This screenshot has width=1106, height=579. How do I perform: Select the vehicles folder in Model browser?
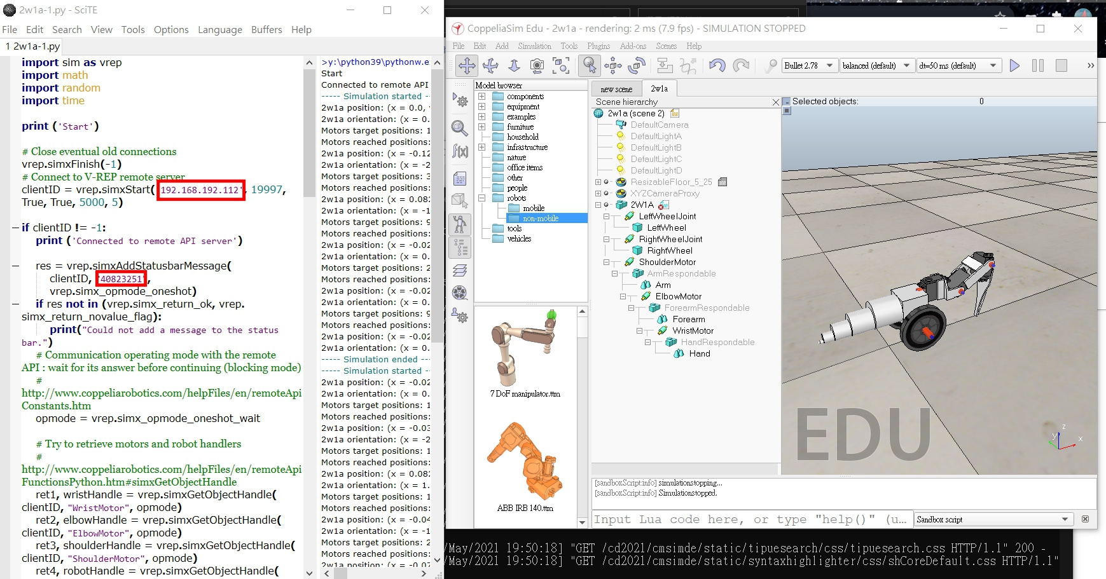[519, 239]
